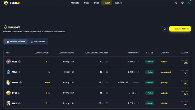Open the language globe icon
The height and width of the screenshot is (110, 195).
(x=182, y=3)
